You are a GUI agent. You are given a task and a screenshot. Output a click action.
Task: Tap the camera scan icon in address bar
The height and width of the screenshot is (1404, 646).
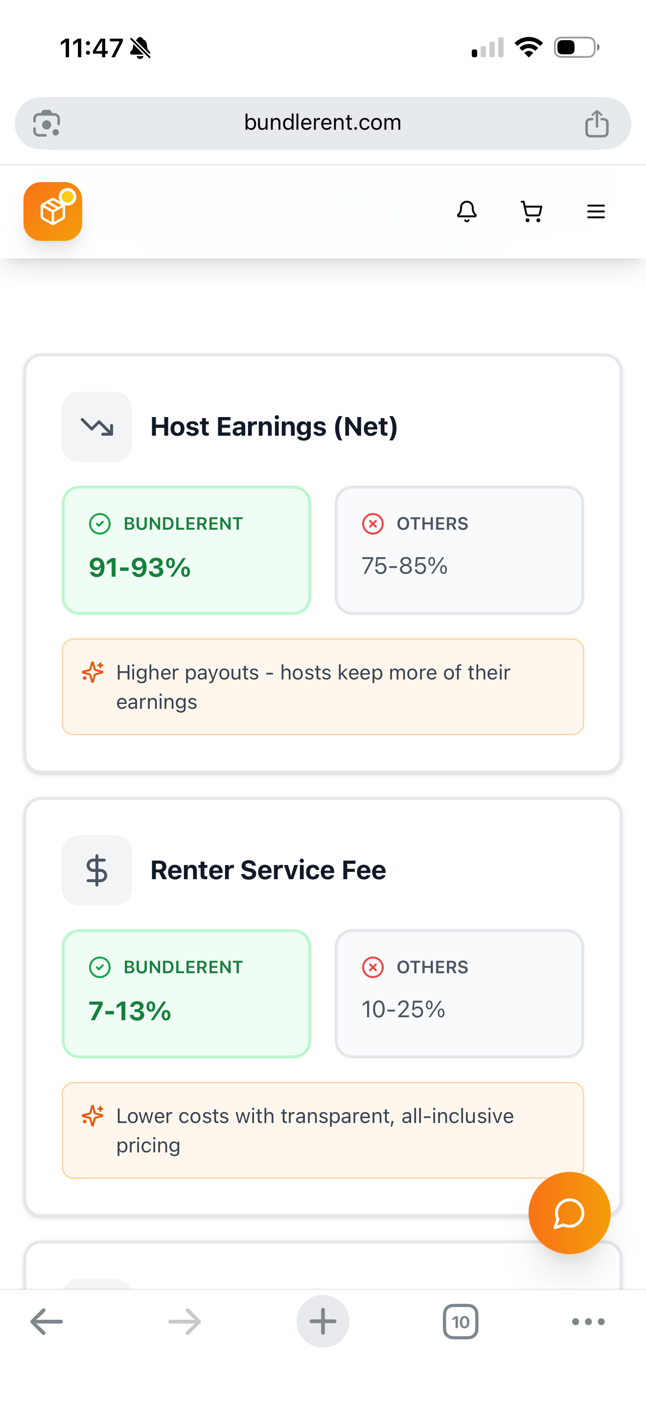(x=47, y=124)
